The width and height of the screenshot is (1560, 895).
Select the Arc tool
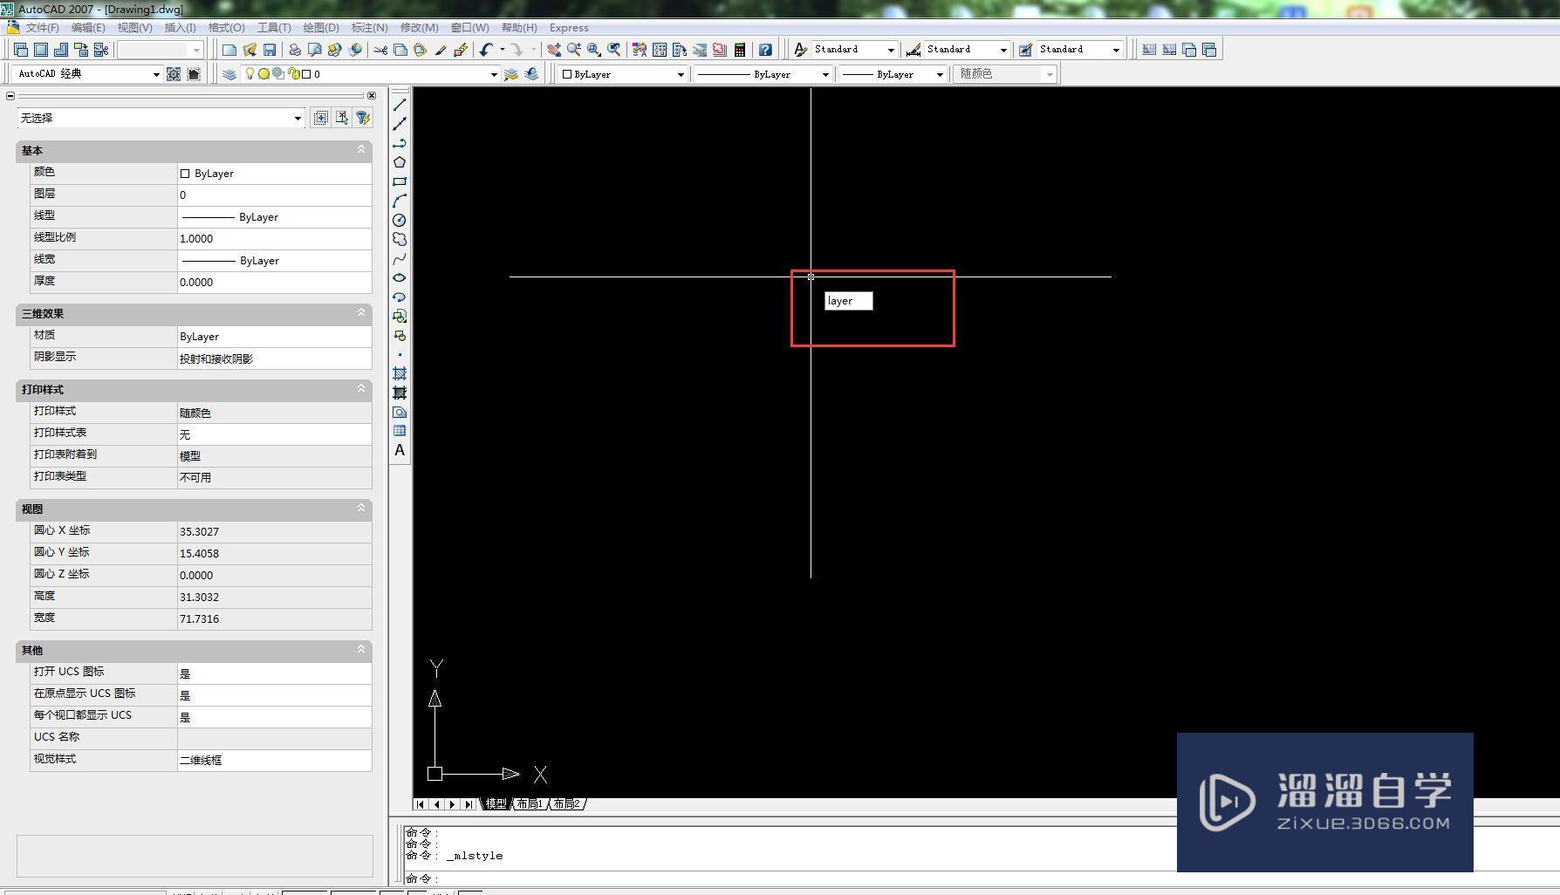400,201
